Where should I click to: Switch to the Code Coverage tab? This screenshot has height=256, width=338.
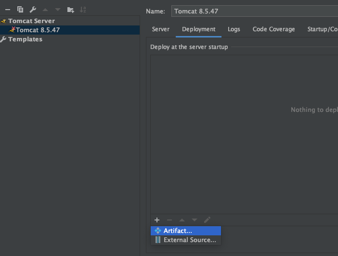[273, 29]
